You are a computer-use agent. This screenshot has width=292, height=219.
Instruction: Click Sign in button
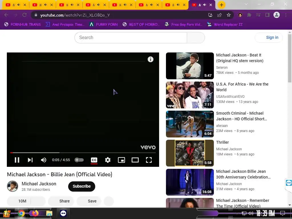(269, 38)
